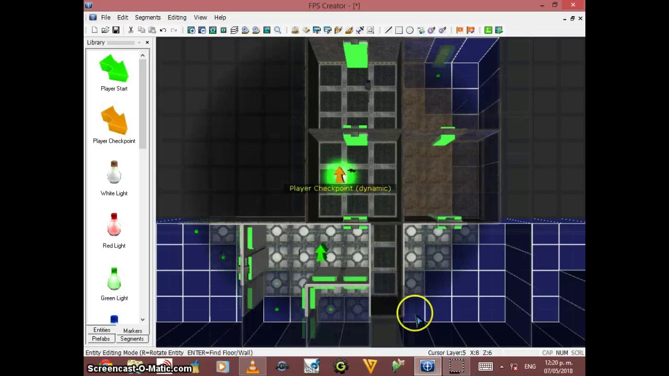Switch to the Prefabs library tab

tap(101, 339)
